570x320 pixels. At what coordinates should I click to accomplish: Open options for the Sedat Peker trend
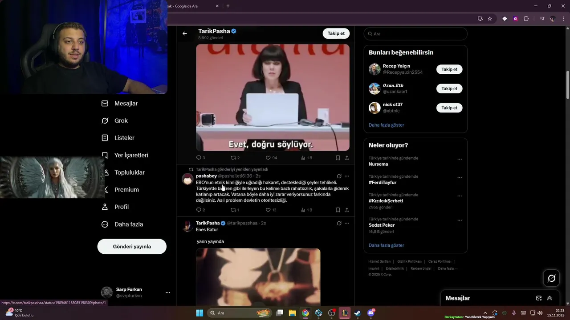(460, 220)
